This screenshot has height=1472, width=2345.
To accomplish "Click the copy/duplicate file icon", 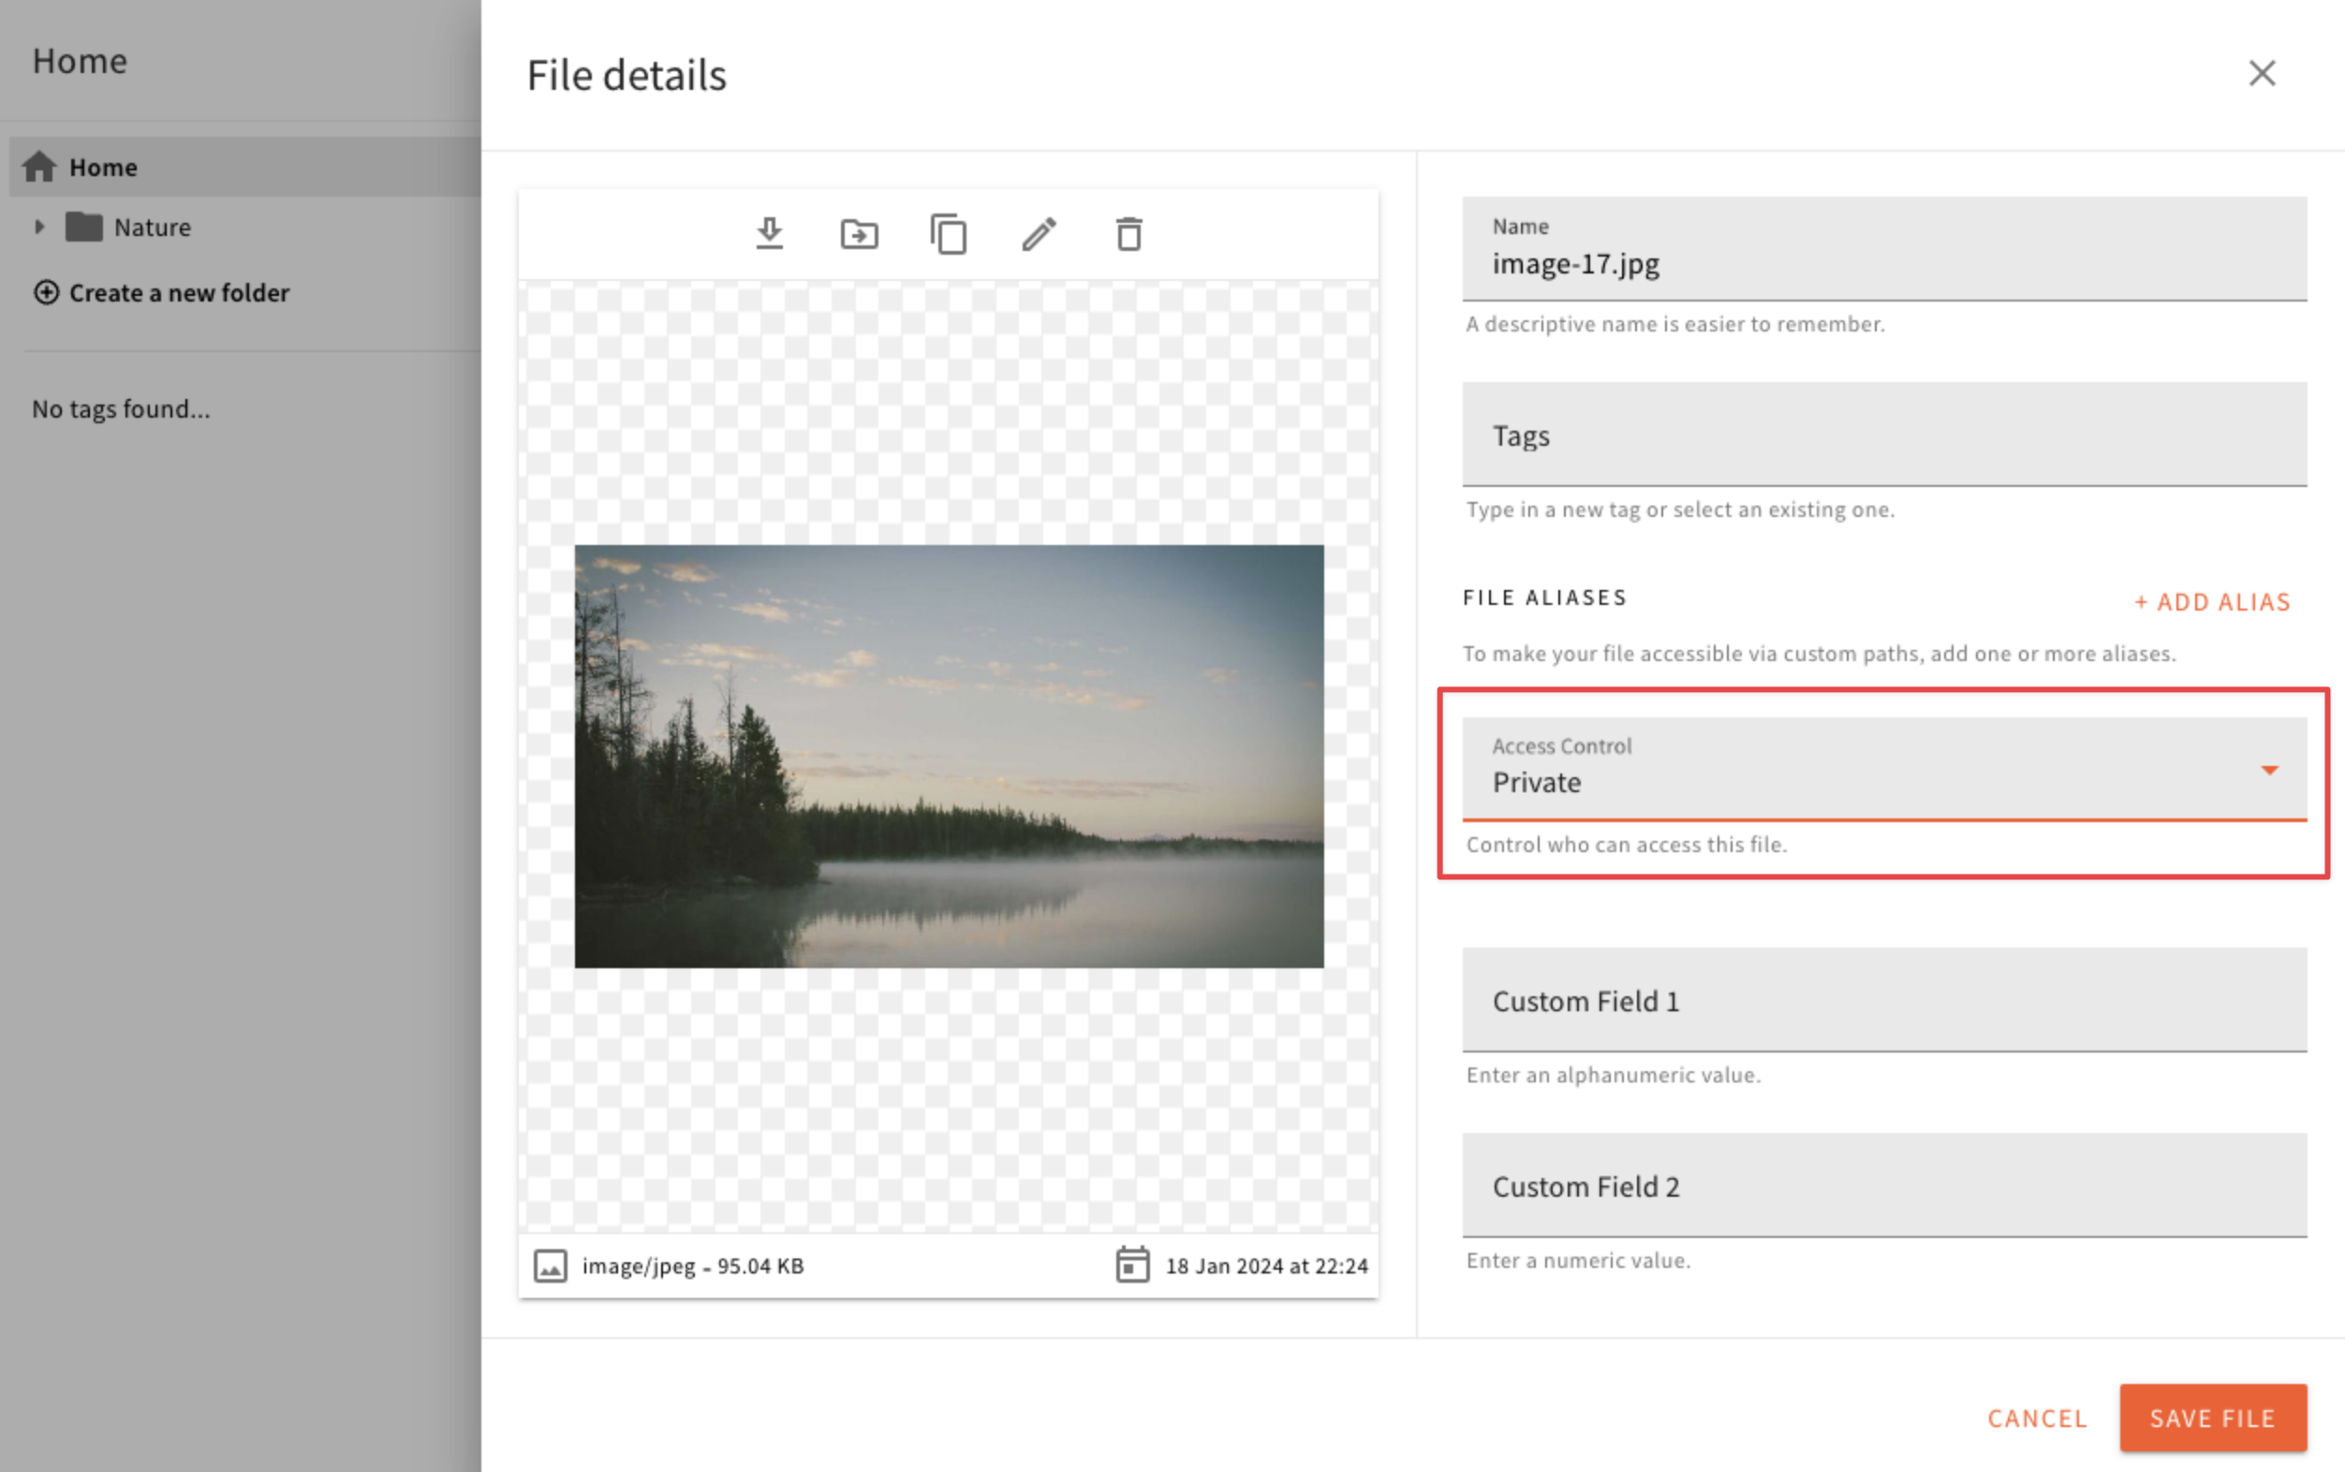I will (x=946, y=232).
